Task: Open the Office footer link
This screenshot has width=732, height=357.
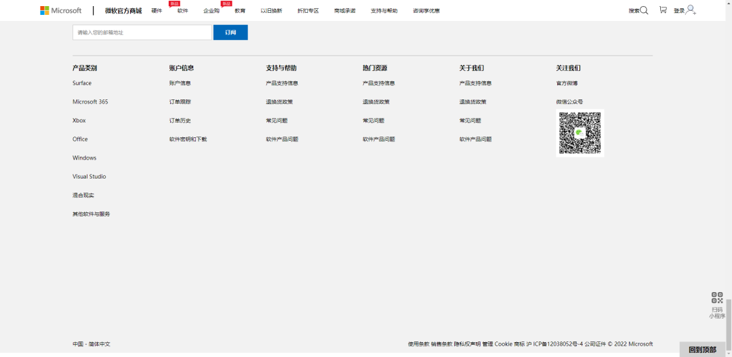Action: pyautogui.click(x=80, y=139)
